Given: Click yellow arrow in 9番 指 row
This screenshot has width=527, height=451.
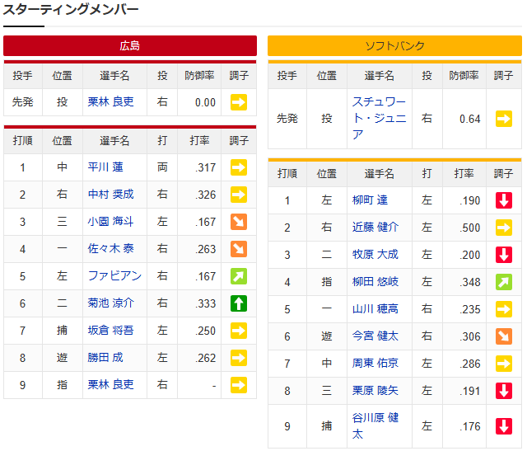Looking at the screenshot, I should 239,385.
